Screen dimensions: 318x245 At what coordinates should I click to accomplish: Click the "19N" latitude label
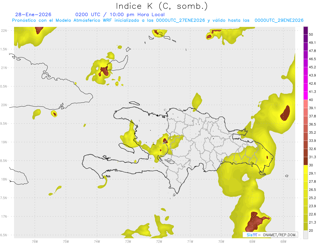point(4,142)
